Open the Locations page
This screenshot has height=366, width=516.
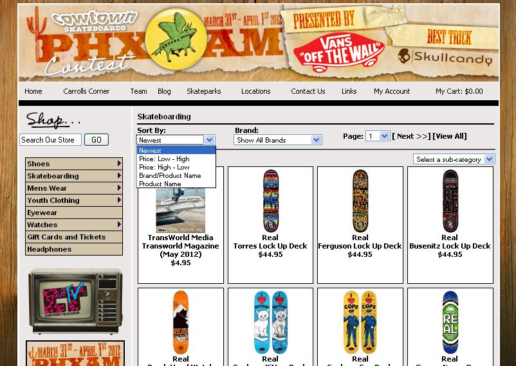pyautogui.click(x=255, y=91)
